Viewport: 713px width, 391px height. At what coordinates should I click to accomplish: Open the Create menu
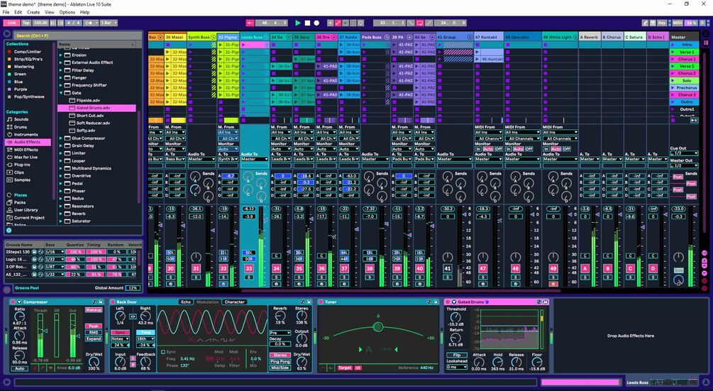33,12
